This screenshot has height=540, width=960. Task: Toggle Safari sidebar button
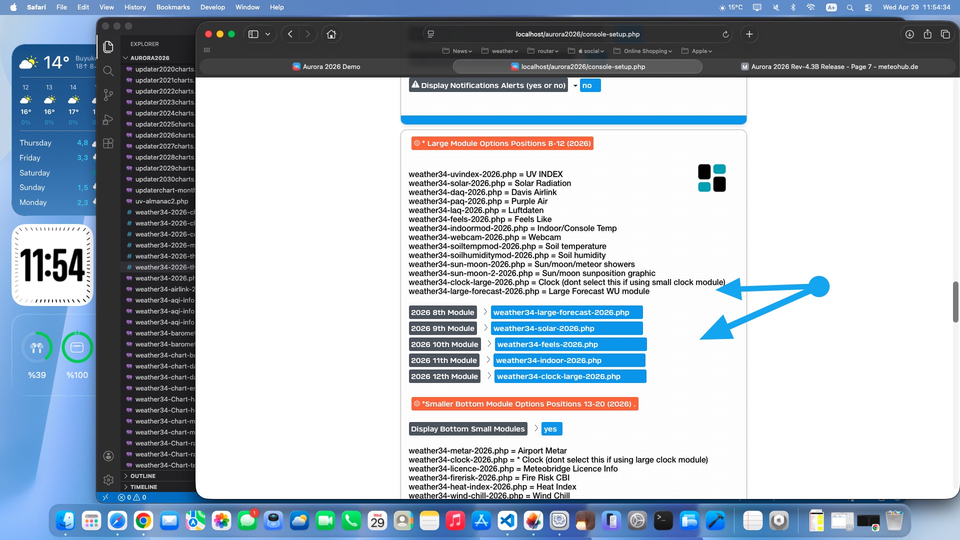pos(253,34)
